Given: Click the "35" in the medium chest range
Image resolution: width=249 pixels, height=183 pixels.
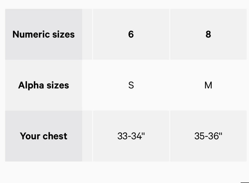Looking at the screenshot, I should coord(200,136).
